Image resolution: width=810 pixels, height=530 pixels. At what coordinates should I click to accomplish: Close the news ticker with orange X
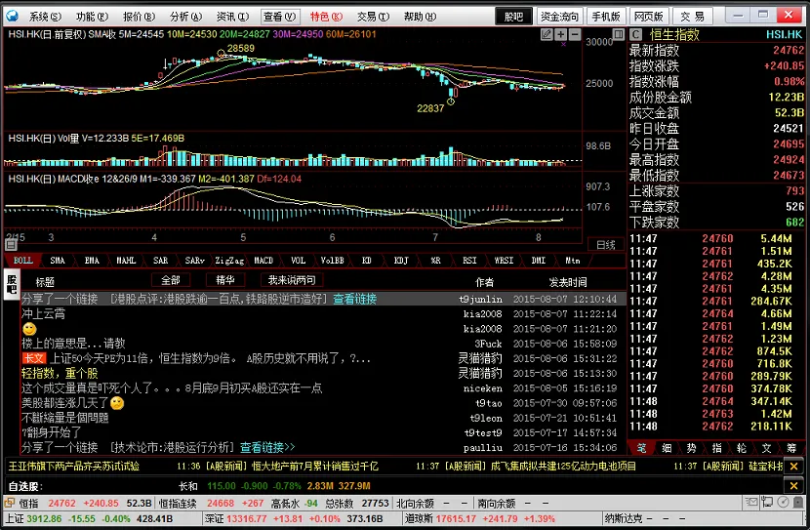pyautogui.click(x=794, y=467)
